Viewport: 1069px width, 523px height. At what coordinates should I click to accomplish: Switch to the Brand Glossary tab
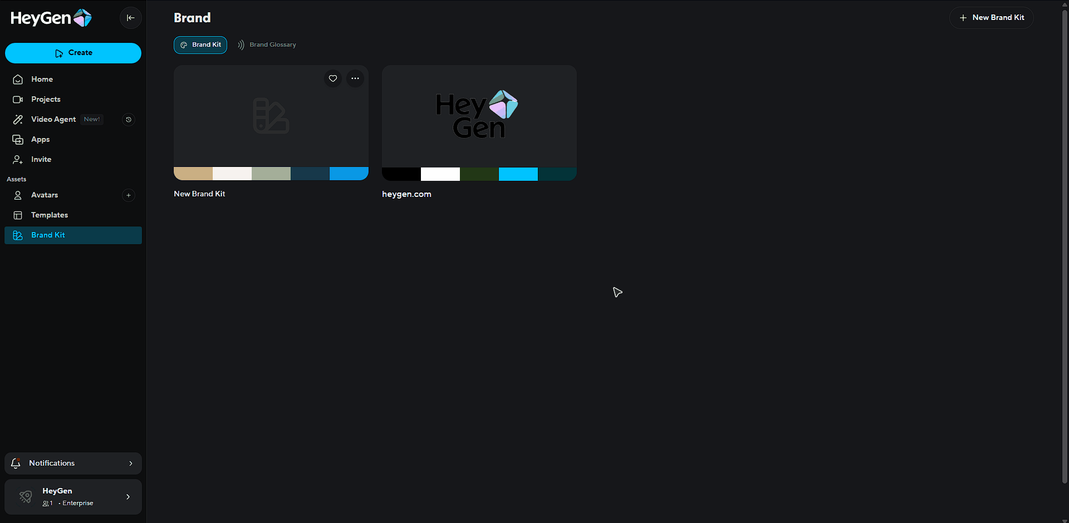[x=267, y=45]
